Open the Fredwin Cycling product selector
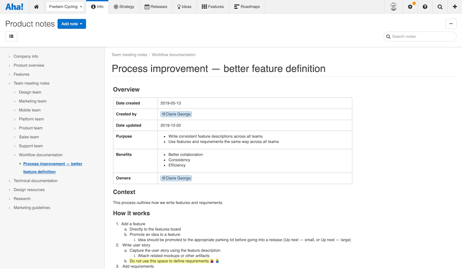 pos(64,6)
